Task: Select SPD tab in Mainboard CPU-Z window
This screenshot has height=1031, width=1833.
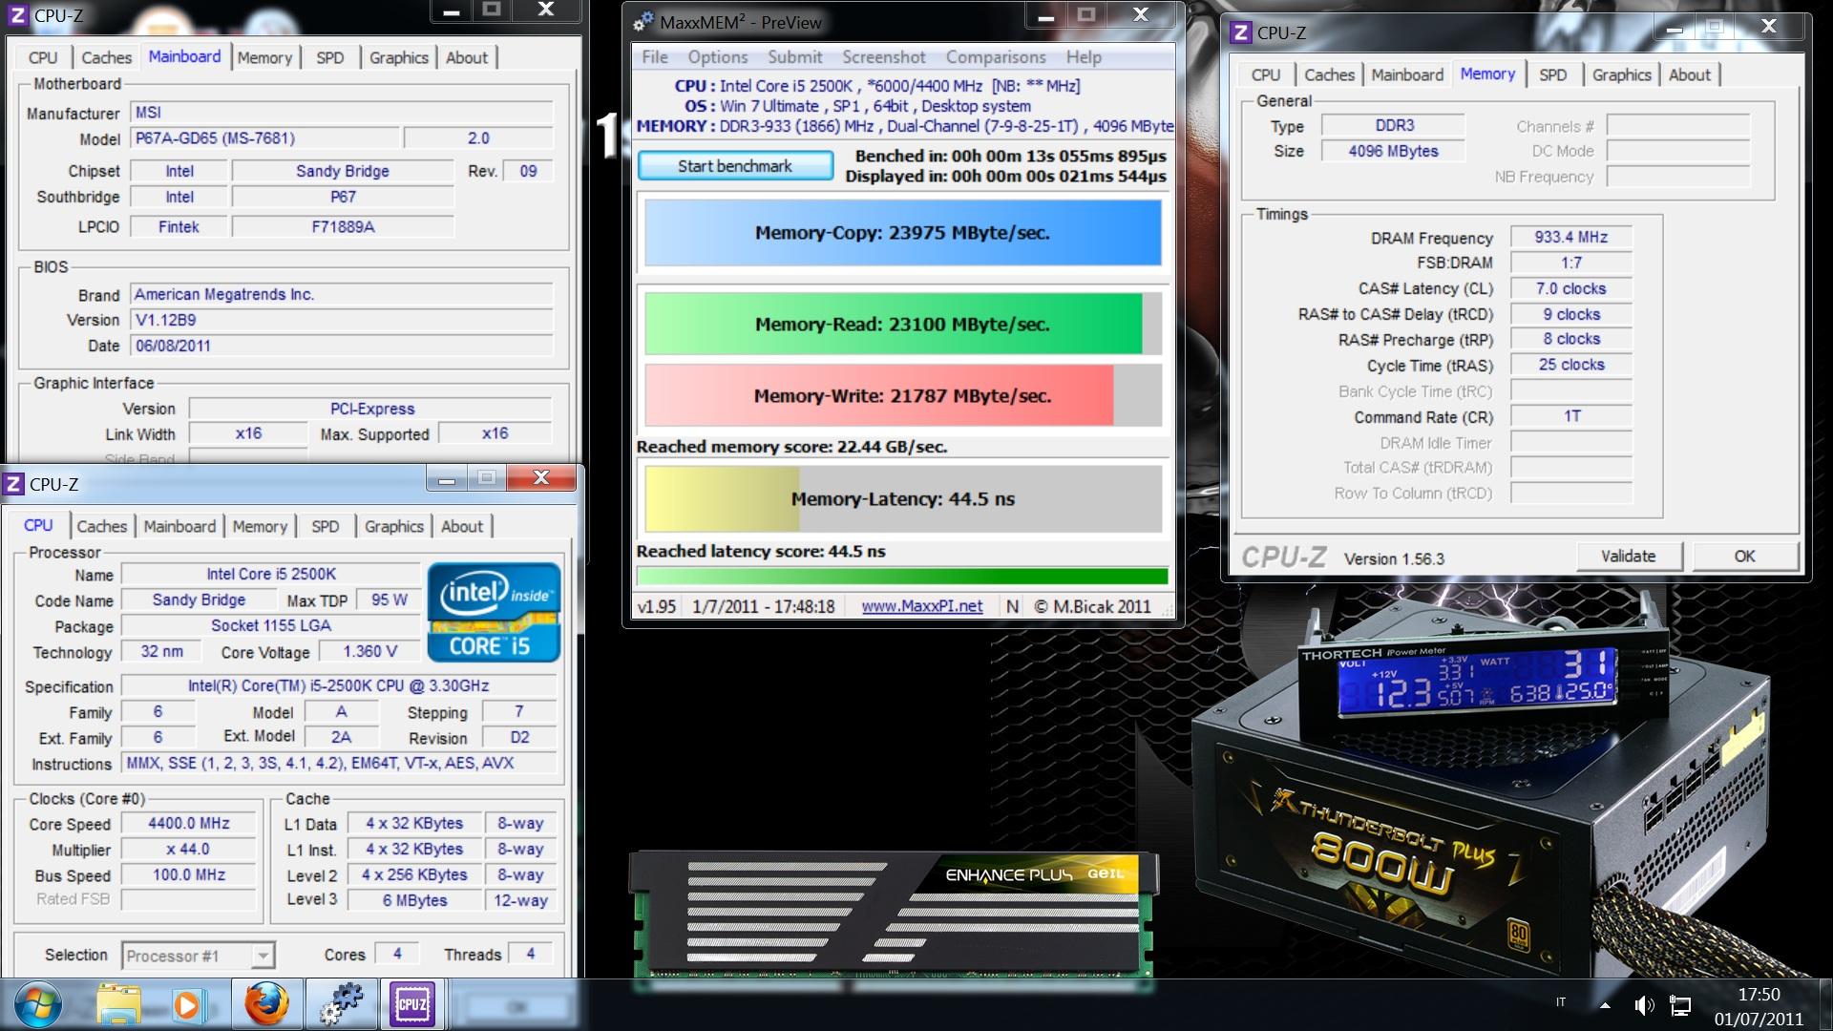Action: pos(329,58)
